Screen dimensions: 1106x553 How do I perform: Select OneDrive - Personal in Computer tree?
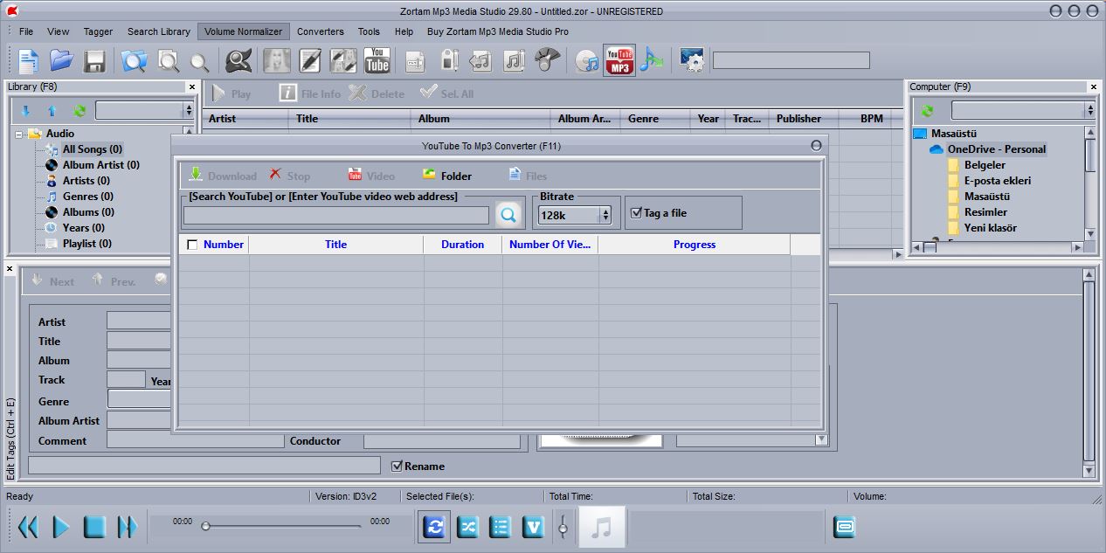[x=996, y=149]
